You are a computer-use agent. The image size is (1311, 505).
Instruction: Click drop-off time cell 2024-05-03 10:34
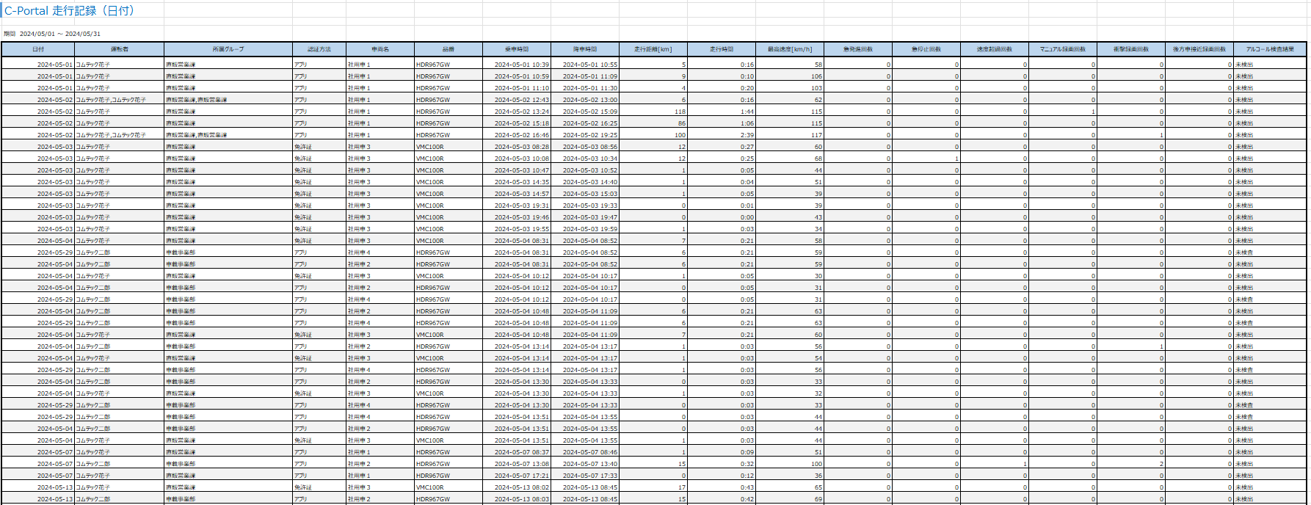tap(585, 159)
